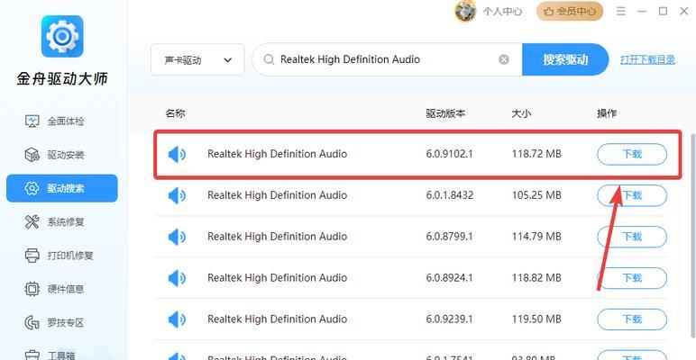Viewport: 696px width, 360px height.
Task: Download driver version 6.0.8799.1
Action: (632, 237)
